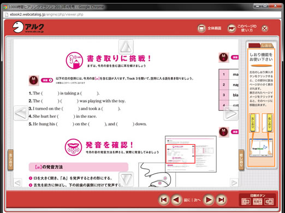Click small right arrow at page bottom corner

pyautogui.click(x=234, y=182)
